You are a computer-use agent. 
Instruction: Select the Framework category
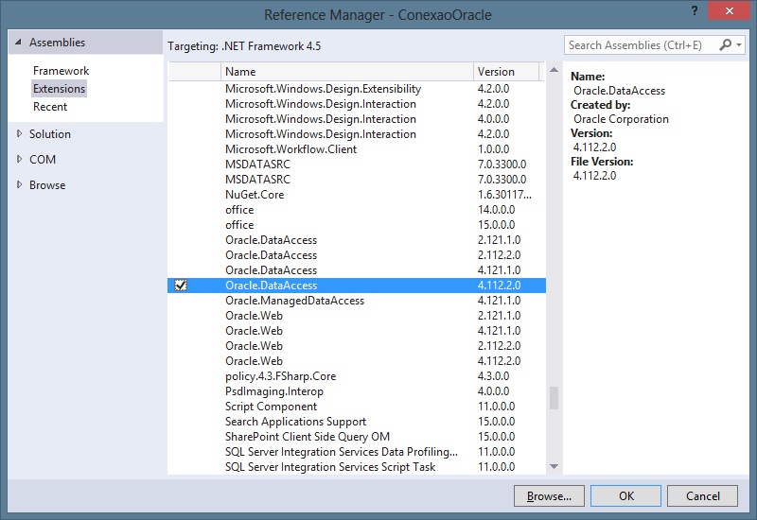pos(61,71)
